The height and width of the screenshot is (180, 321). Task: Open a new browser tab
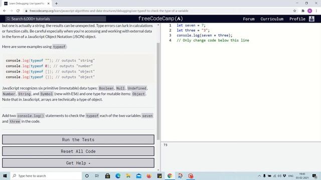coord(56,3)
